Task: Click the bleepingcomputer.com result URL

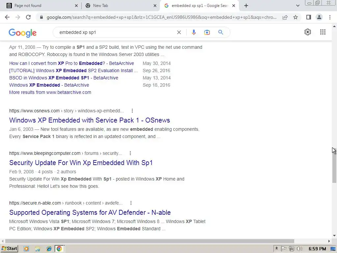Action: click(x=65, y=153)
